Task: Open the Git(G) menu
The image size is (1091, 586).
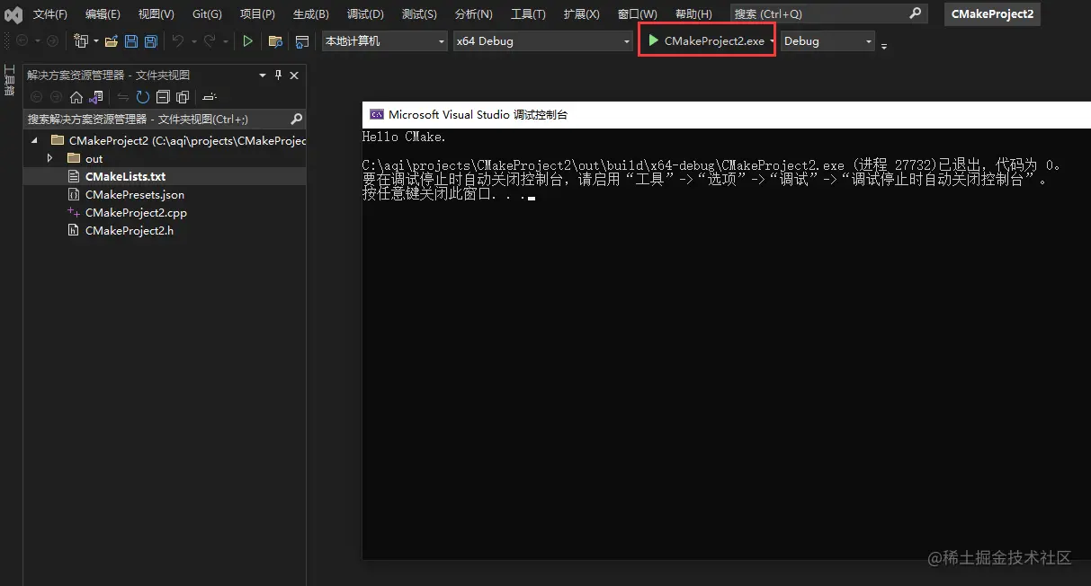Action: point(207,14)
